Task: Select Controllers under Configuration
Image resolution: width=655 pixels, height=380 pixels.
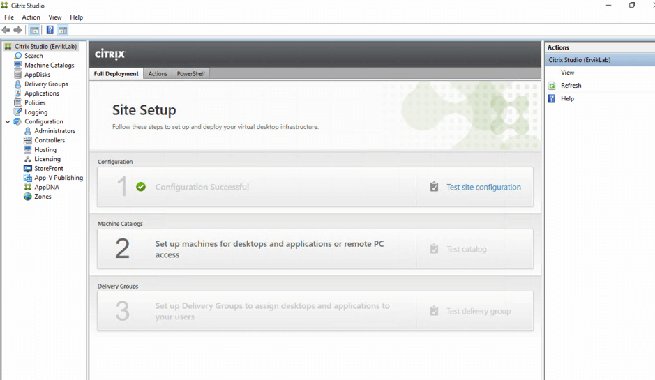Action: coord(50,140)
